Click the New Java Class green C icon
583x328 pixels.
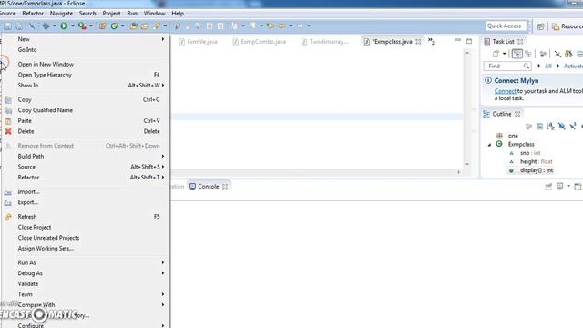114,26
